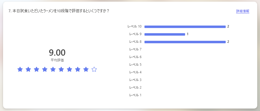Select the レベル 9 bar
Image resolution: width=260 pixels, height=111 pixels.
[x=165, y=34]
